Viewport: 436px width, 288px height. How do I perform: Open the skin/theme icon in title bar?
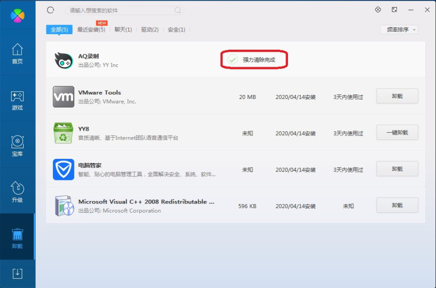tap(378, 10)
